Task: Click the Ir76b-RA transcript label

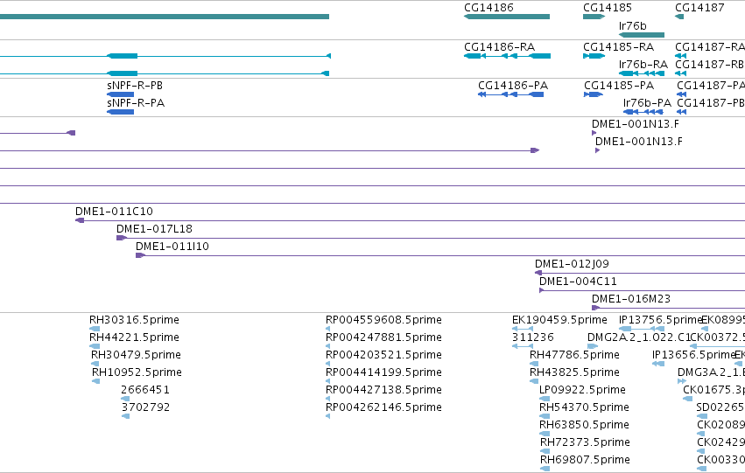Action: tap(643, 65)
